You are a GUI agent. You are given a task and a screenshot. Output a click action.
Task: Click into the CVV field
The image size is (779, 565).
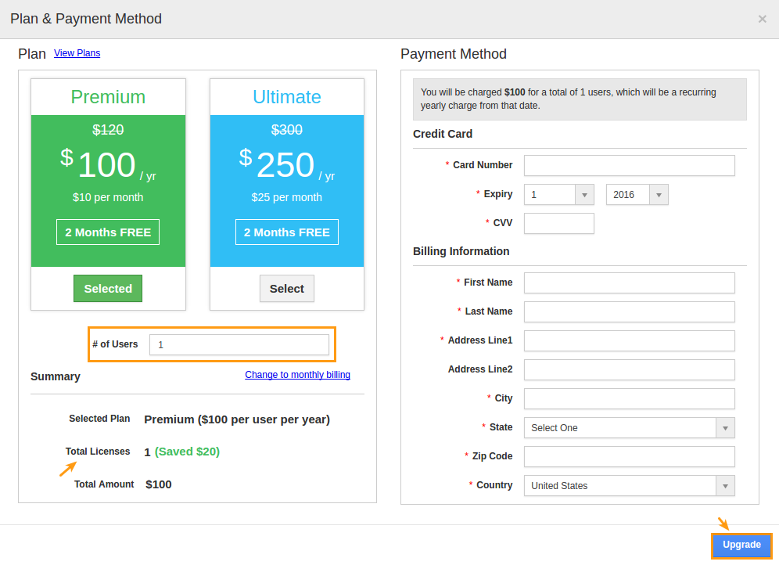(558, 223)
